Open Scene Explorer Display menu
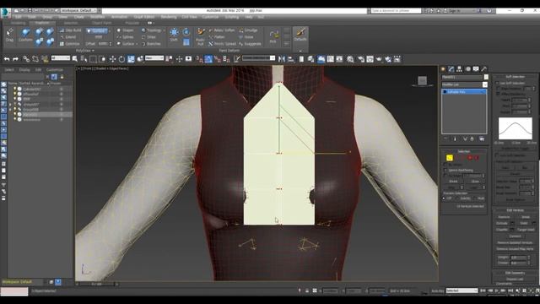Image resolution: width=540 pixels, height=304 pixels. point(24,69)
